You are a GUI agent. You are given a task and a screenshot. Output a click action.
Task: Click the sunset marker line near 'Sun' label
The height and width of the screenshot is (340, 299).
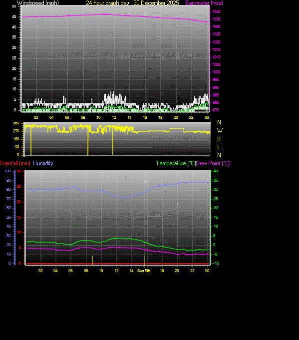tap(145, 260)
